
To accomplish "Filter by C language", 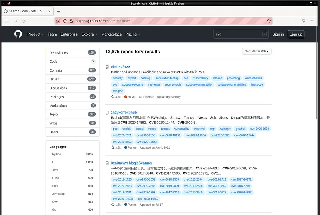I will pos(72,162).
